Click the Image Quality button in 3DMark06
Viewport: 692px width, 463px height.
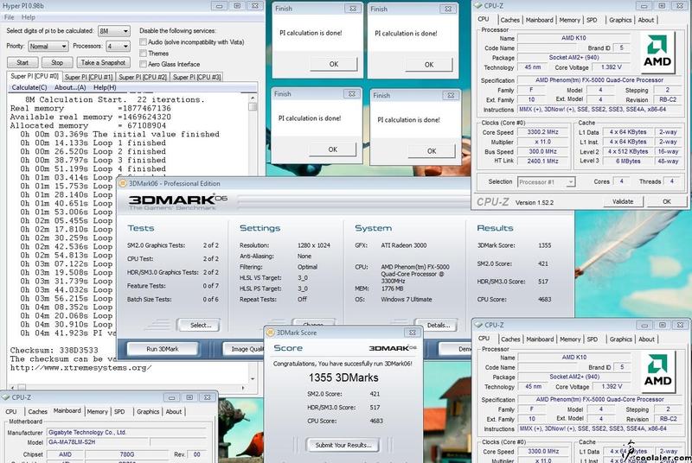pos(244,349)
